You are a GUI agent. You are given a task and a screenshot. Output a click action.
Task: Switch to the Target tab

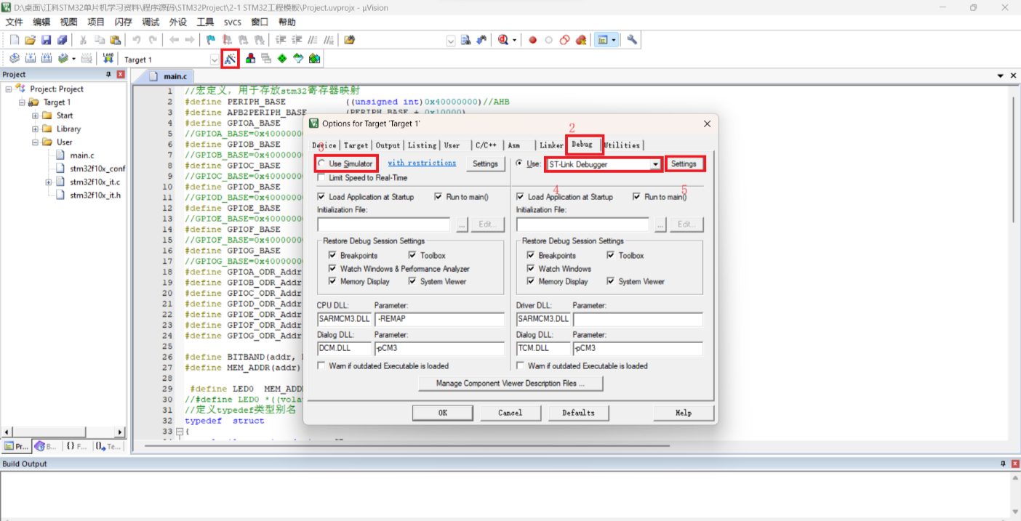[x=356, y=145]
